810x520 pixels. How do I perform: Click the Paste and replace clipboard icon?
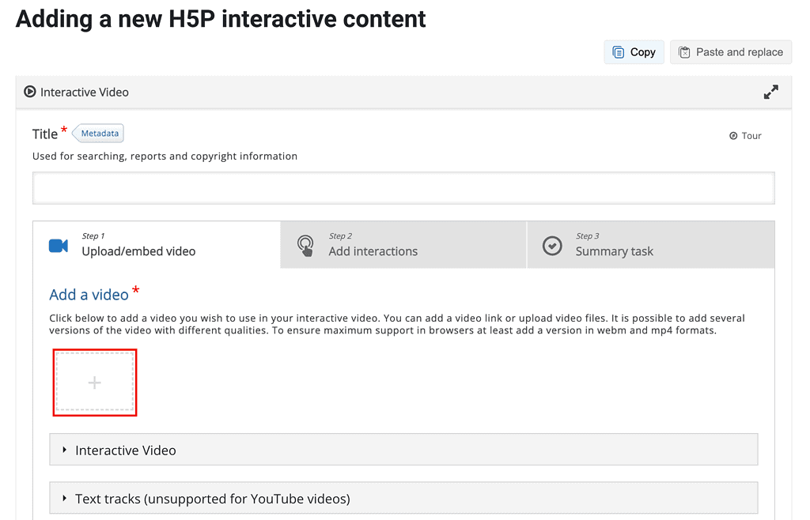[684, 52]
